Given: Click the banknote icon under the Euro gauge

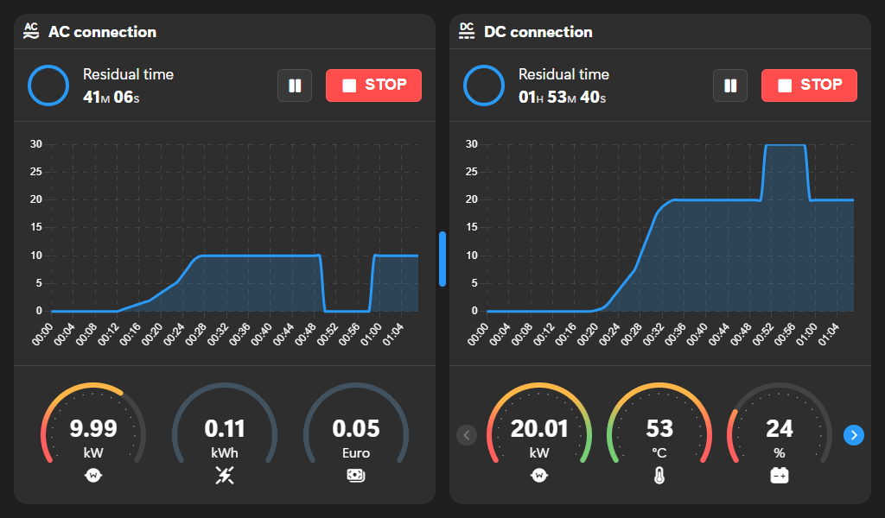Looking at the screenshot, I should pyautogui.click(x=355, y=475).
